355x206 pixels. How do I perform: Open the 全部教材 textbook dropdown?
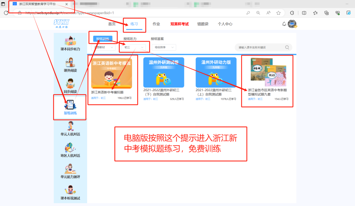pyautogui.click(x=103, y=47)
